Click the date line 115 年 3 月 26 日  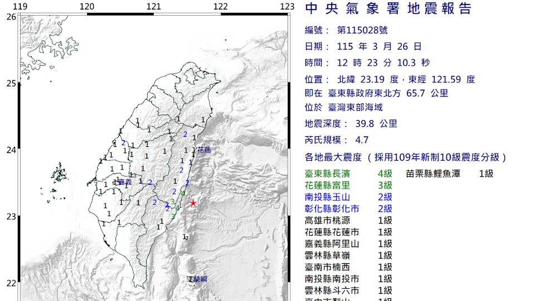[379, 47]
